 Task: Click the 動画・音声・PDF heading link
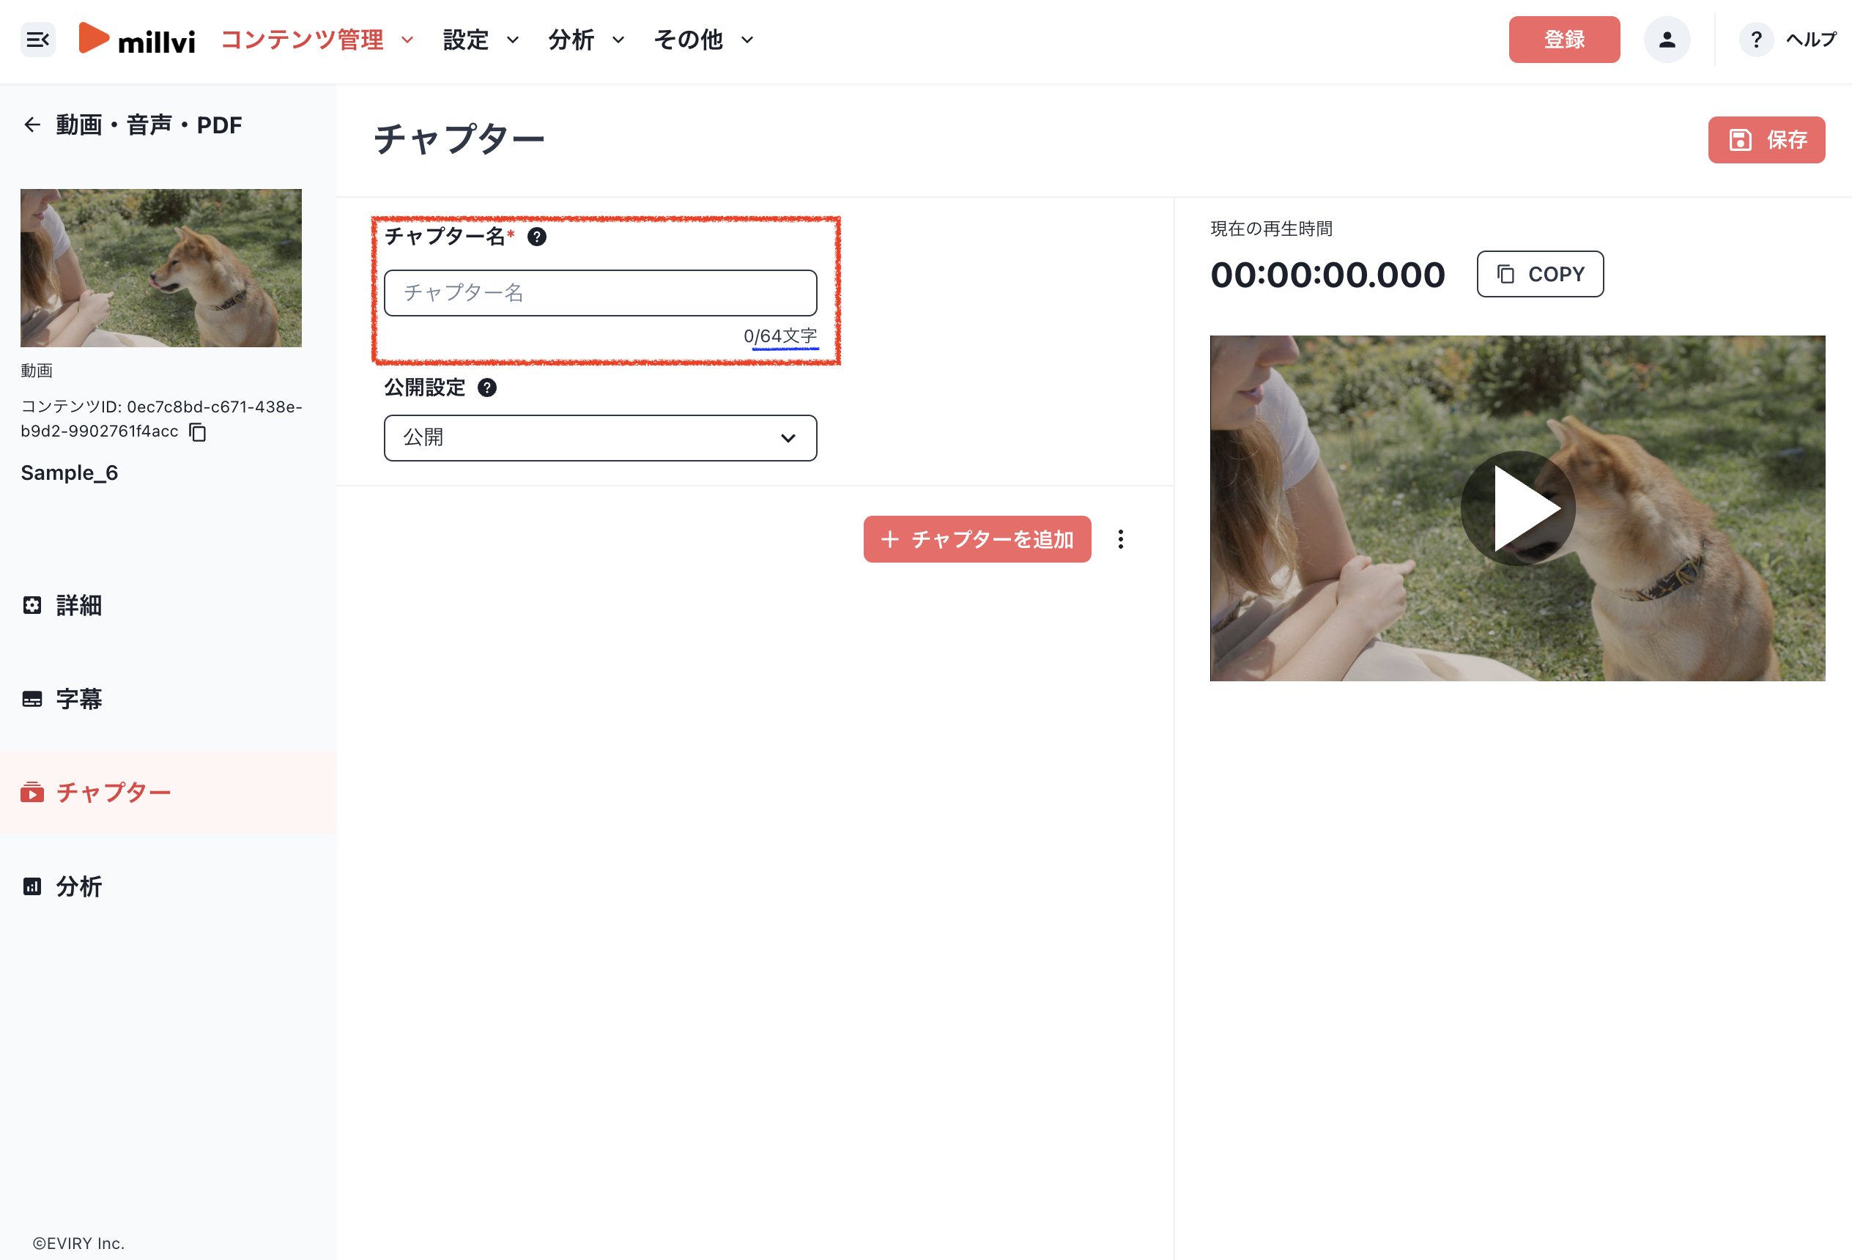click(149, 125)
